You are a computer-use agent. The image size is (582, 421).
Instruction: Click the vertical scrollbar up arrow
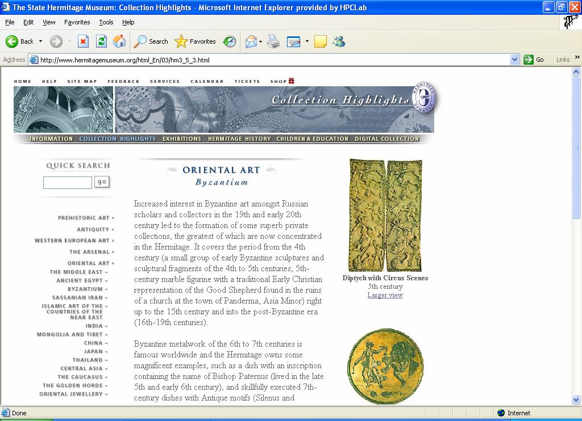pyautogui.click(x=576, y=72)
